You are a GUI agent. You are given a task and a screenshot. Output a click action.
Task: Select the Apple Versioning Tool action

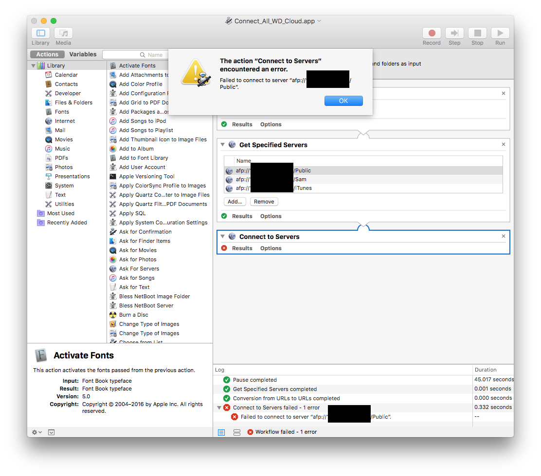(x=146, y=176)
